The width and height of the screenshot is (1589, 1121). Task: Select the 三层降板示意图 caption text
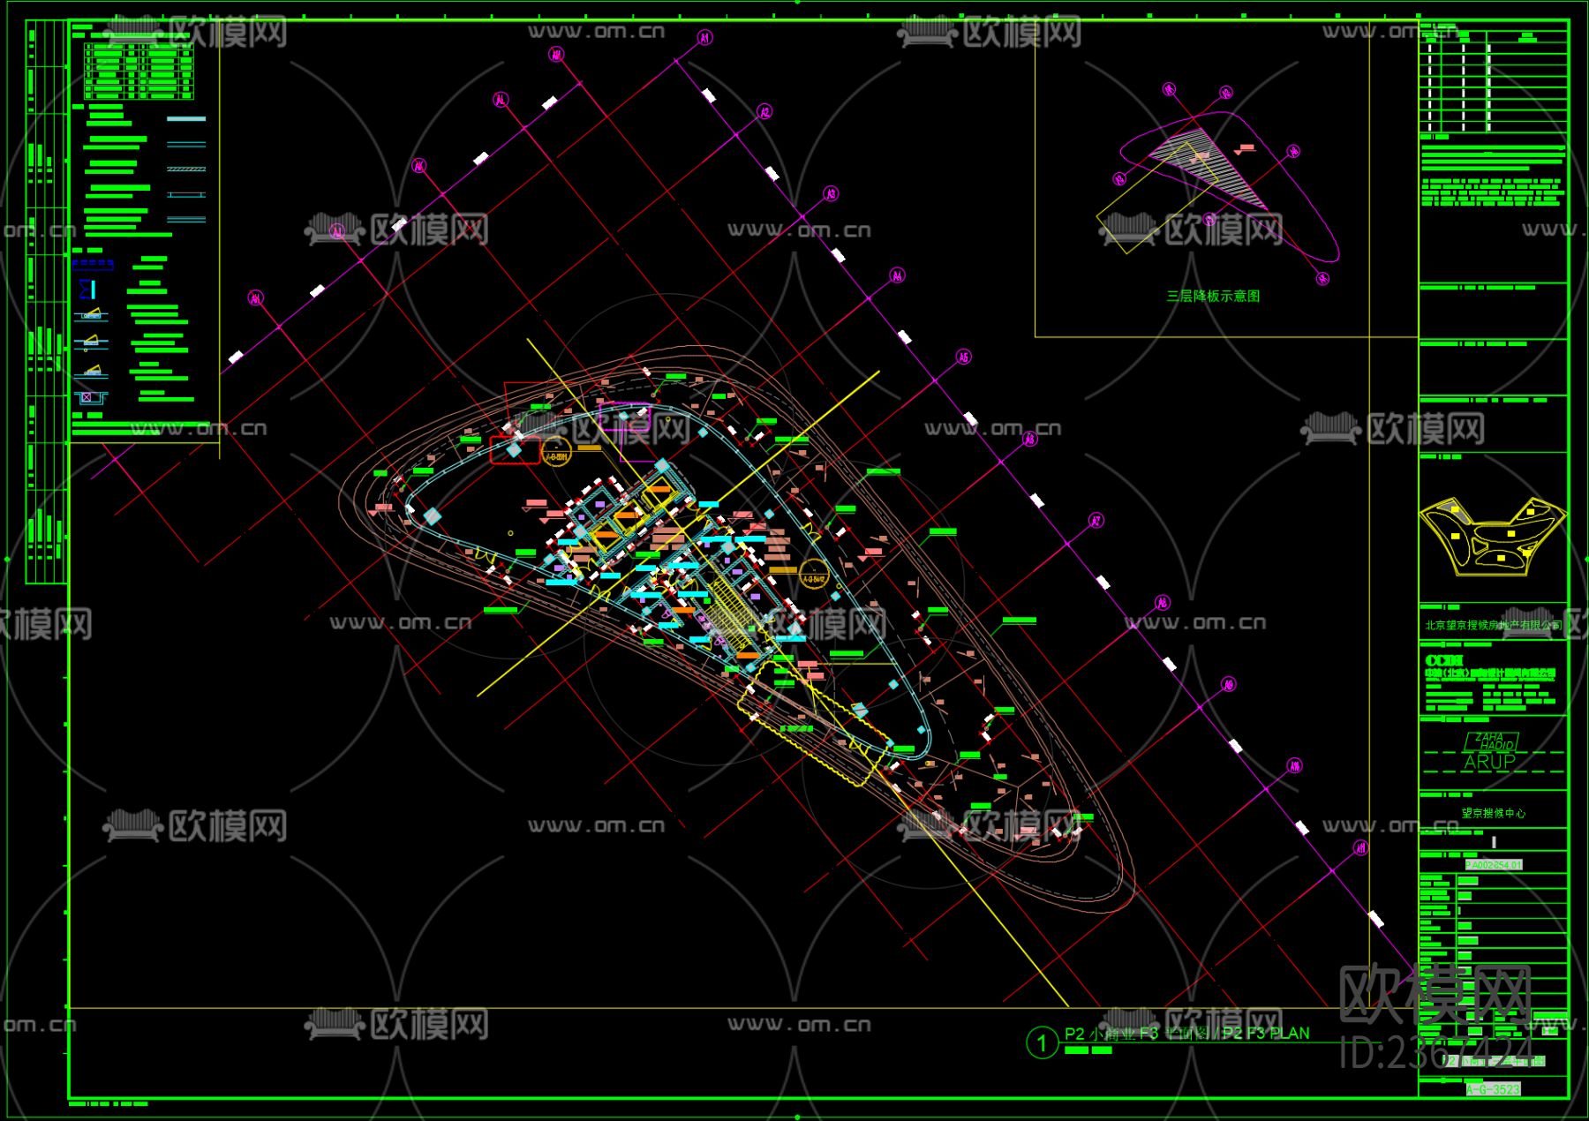coord(1213,297)
